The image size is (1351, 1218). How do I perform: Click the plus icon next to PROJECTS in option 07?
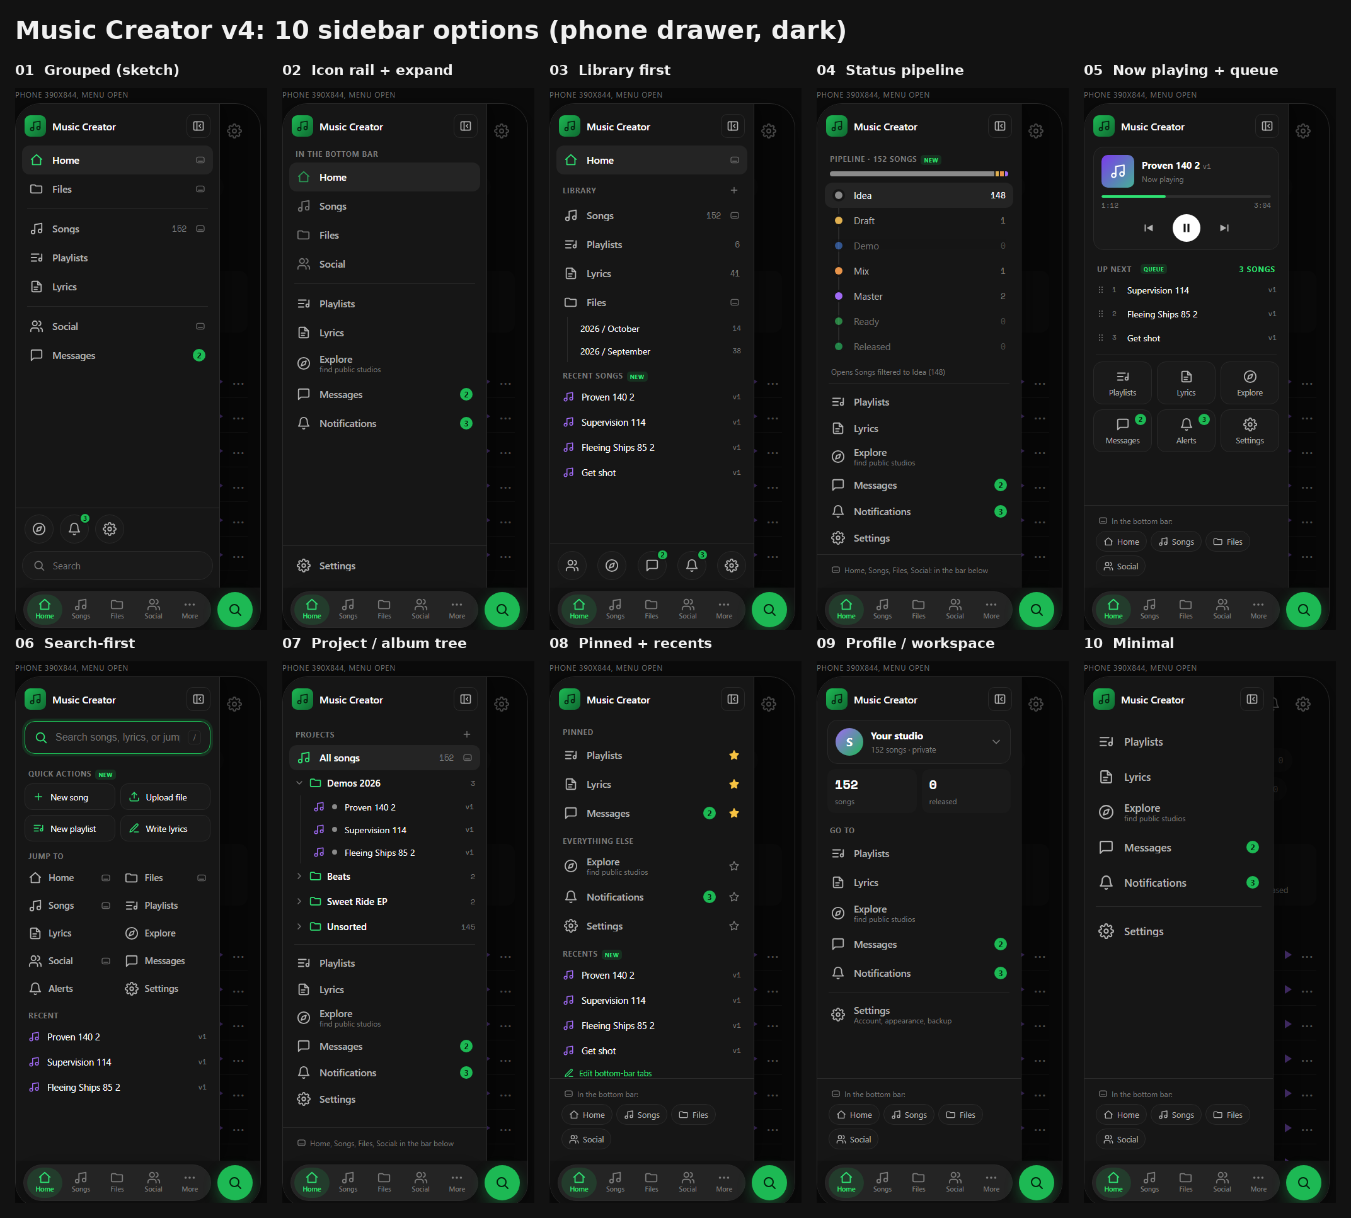pyautogui.click(x=467, y=734)
